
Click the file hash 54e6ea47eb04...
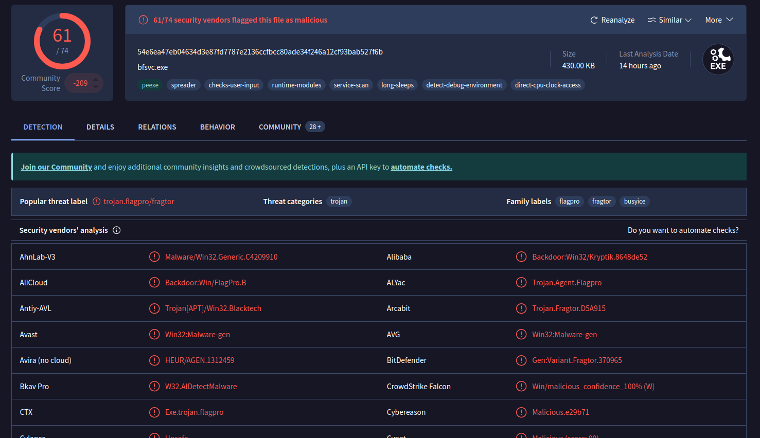[260, 52]
